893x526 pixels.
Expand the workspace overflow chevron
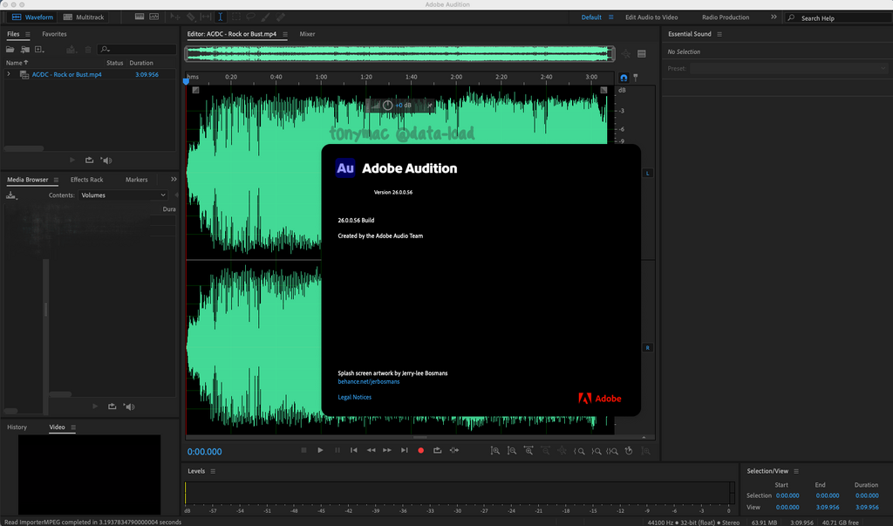click(x=774, y=17)
